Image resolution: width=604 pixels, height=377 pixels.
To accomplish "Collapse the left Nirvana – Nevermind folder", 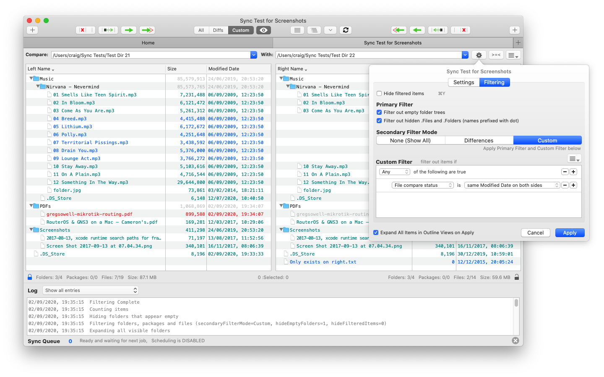I will point(38,87).
